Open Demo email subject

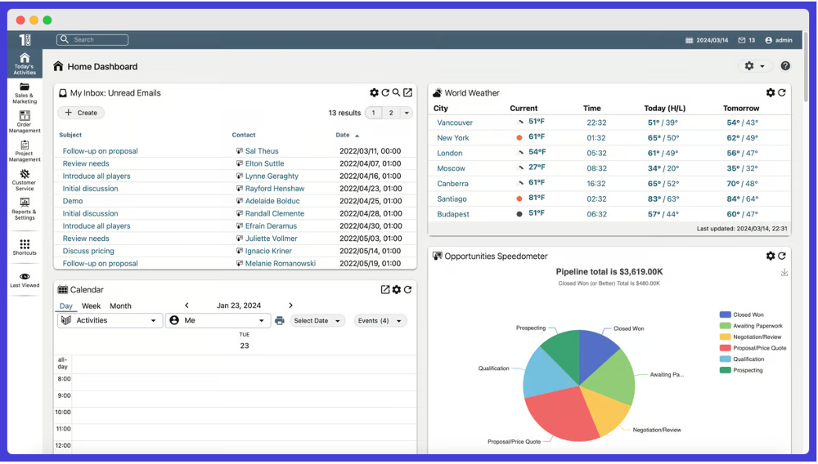(73, 201)
